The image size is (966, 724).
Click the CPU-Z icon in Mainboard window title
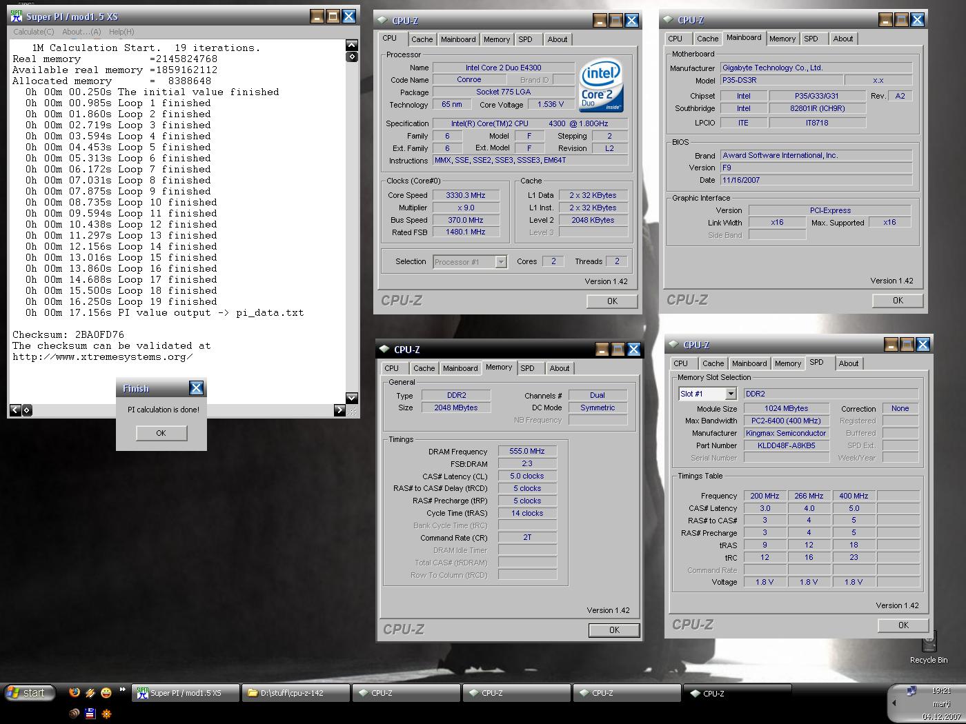click(668, 20)
